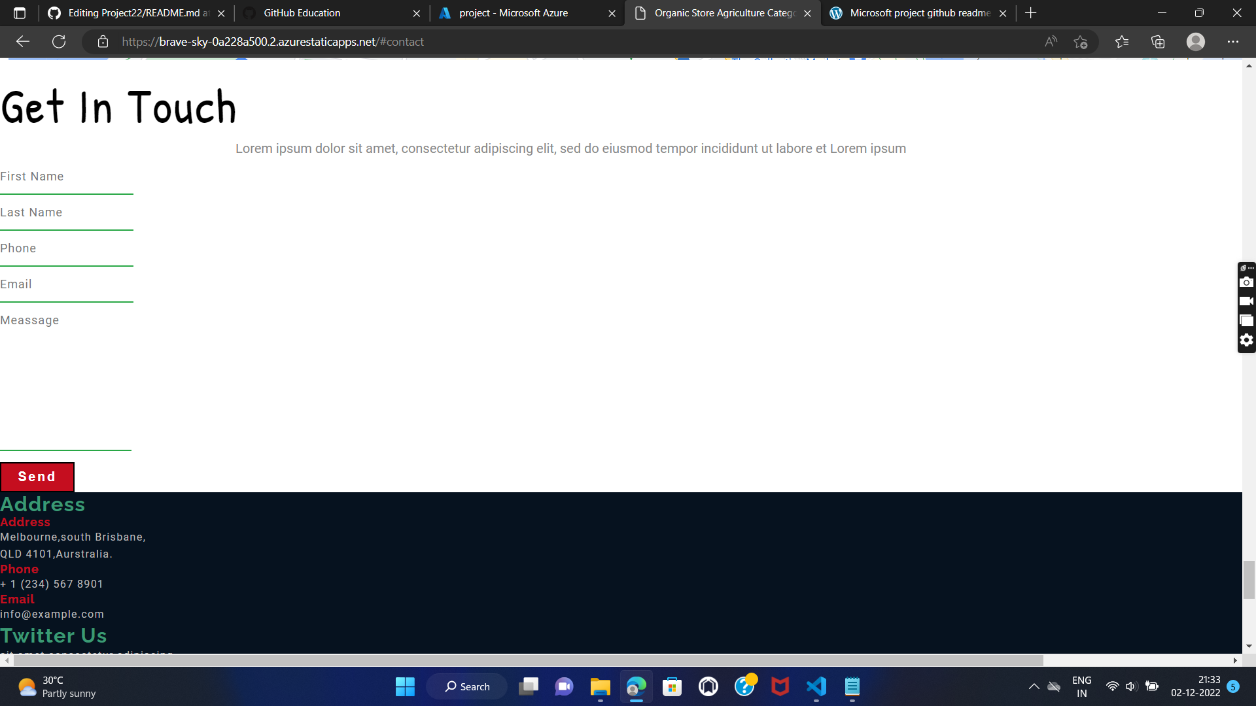This screenshot has width=1256, height=706.
Task: Click the red Send button
Action: [x=37, y=477]
